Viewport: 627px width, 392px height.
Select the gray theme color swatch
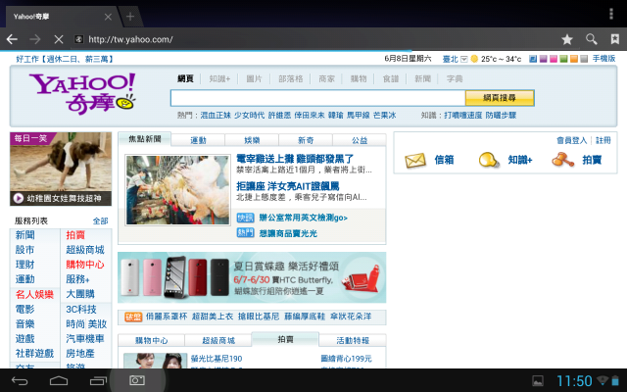pos(584,59)
